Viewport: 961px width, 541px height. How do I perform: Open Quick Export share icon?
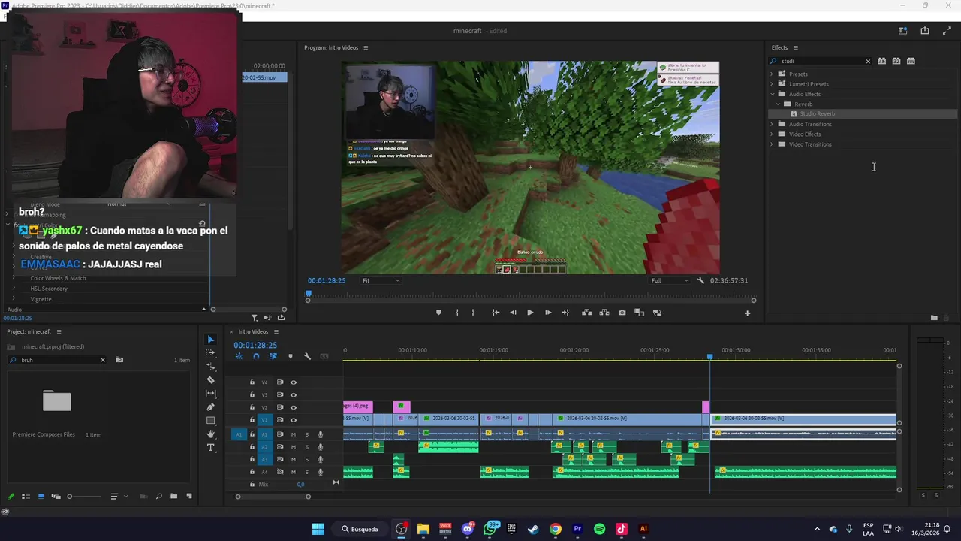925,31
